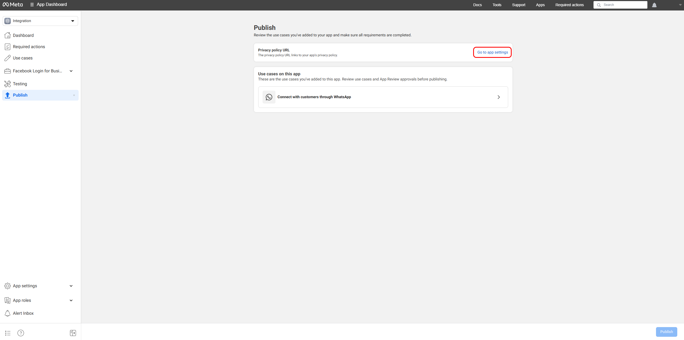This screenshot has width=684, height=340.
Task: Open the Support menu item
Action: pos(518,5)
